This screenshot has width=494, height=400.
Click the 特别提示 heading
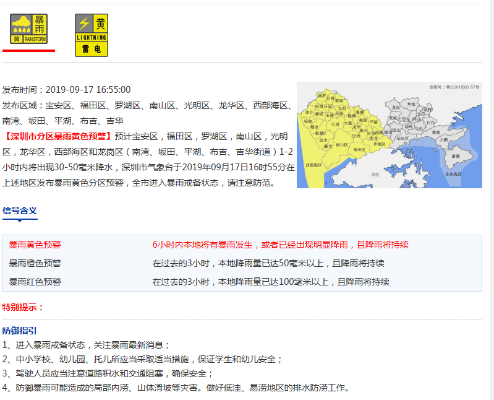pyautogui.click(x=23, y=307)
